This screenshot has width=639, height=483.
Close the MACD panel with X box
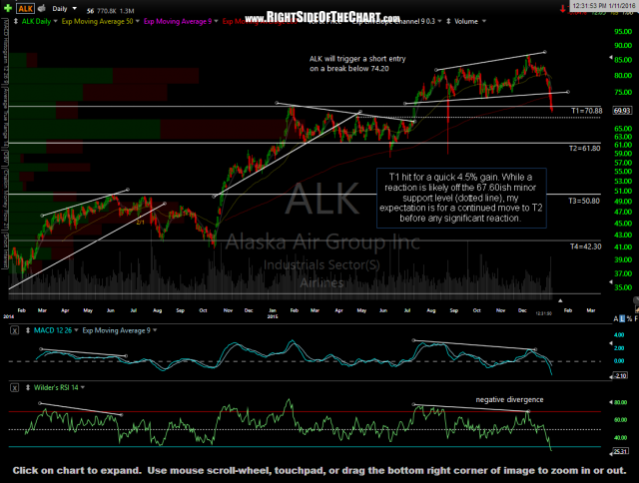point(15,330)
